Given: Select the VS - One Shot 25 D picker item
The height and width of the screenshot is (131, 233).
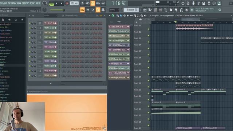Looking at the screenshot, I should [x=119, y=27].
